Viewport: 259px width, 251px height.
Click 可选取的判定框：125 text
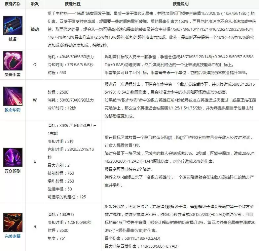click(x=67, y=197)
